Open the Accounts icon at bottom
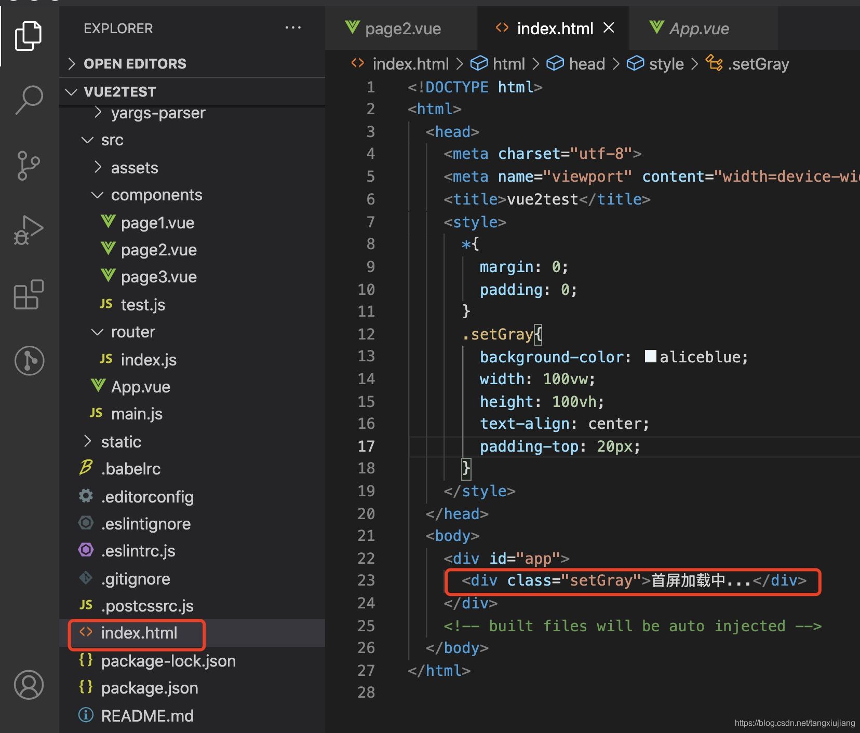The image size is (860, 733). (29, 685)
